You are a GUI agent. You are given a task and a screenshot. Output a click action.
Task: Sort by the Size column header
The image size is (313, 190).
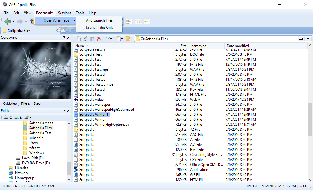[167, 46]
